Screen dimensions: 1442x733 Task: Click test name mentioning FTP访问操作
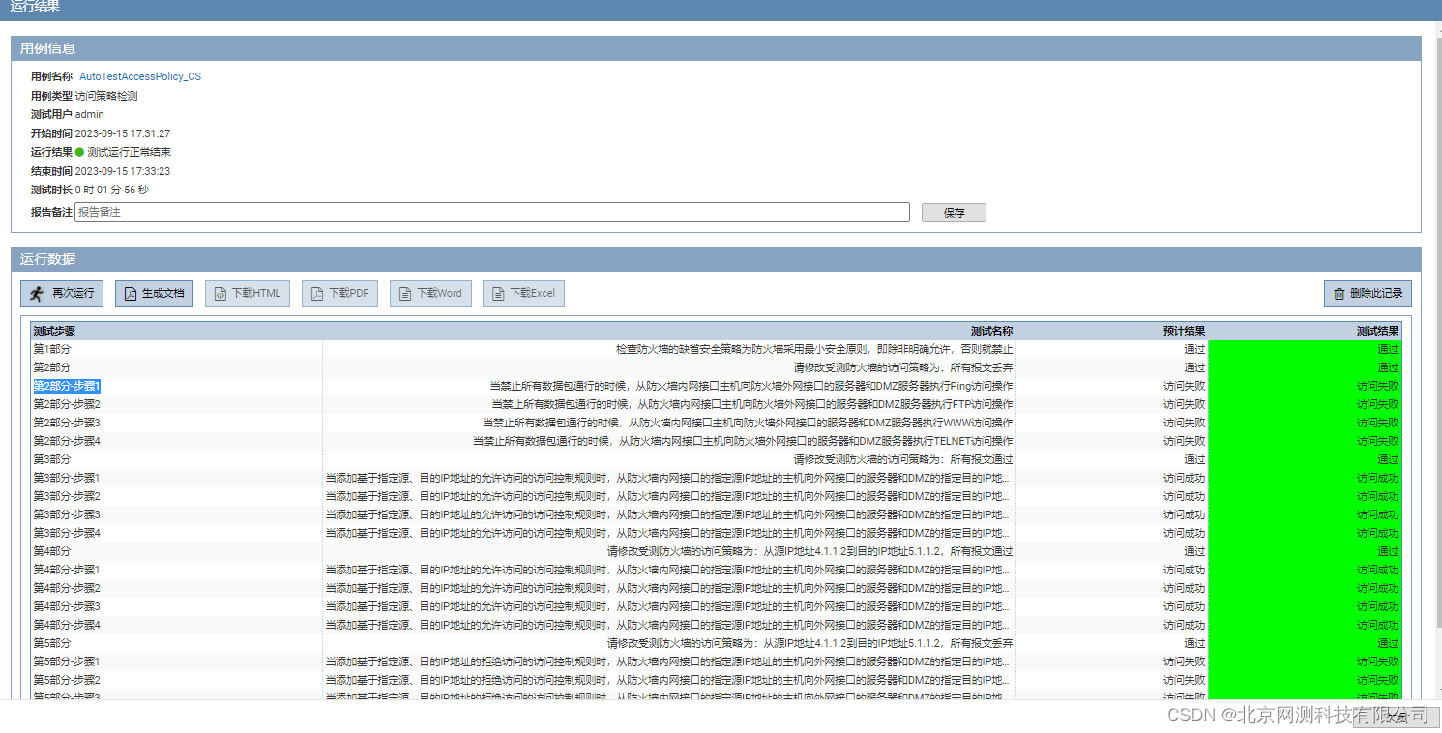752,404
